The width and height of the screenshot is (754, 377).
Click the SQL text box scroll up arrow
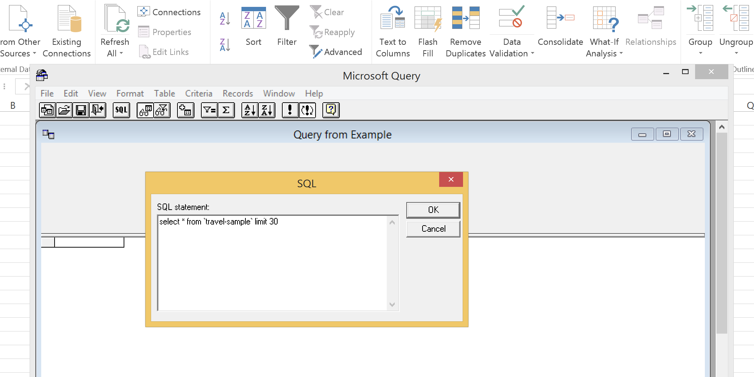pyautogui.click(x=392, y=222)
